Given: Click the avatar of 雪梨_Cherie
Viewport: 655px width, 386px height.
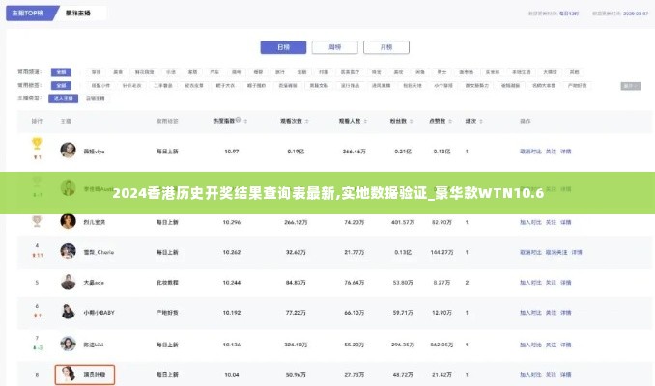Looking at the screenshot, I should click(69, 251).
